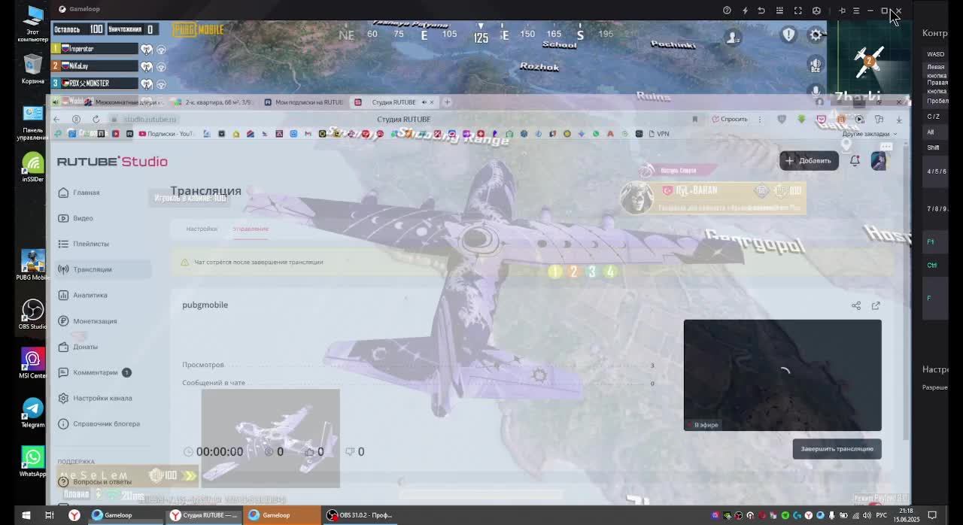Toggle Gameloop fullscreen mode icon
Screen dimensions: 963x525
click(798, 11)
